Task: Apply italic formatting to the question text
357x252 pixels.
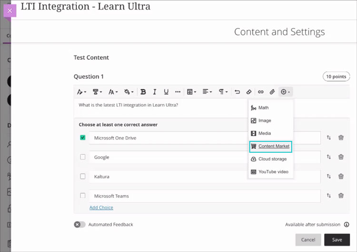Action: click(x=154, y=92)
